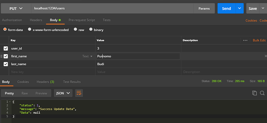Viewport: 267px width, 123px height.
Task: Select the form-data radio option
Action: (5, 29)
